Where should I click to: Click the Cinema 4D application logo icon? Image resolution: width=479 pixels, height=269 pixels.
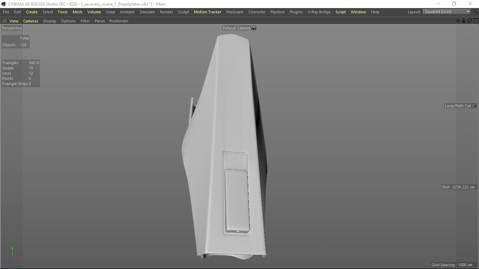pyautogui.click(x=4, y=4)
